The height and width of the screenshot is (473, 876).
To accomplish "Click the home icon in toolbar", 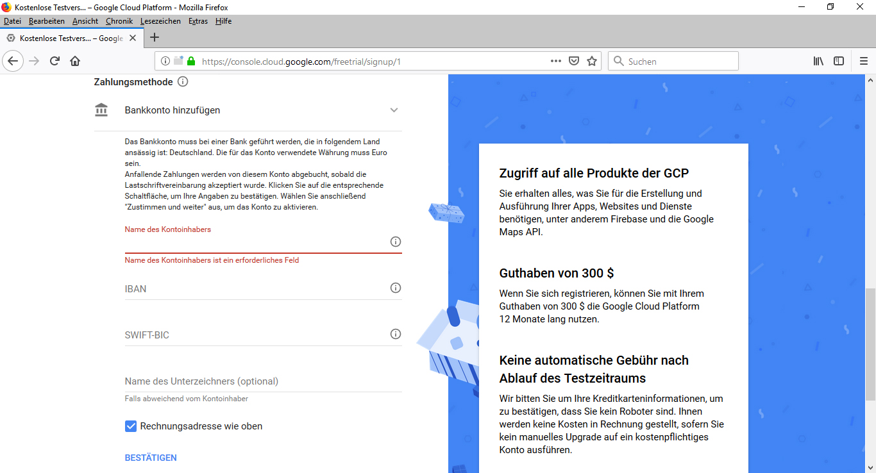I will point(75,61).
